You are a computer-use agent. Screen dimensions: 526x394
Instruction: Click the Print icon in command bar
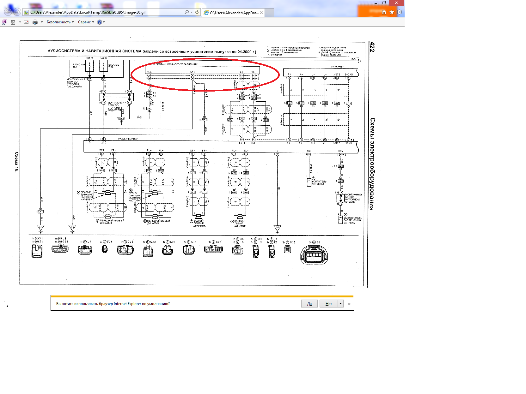tap(35, 22)
